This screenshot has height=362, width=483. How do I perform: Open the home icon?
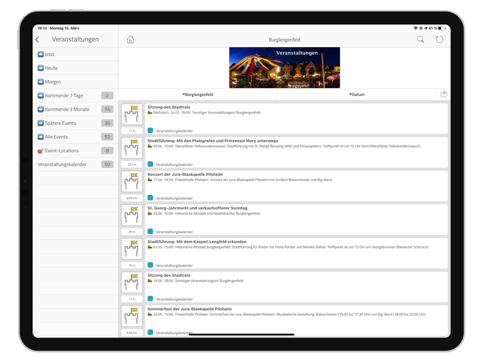130,40
